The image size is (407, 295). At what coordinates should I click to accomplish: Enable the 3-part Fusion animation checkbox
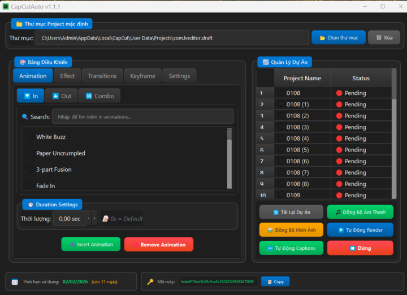coord(31,169)
